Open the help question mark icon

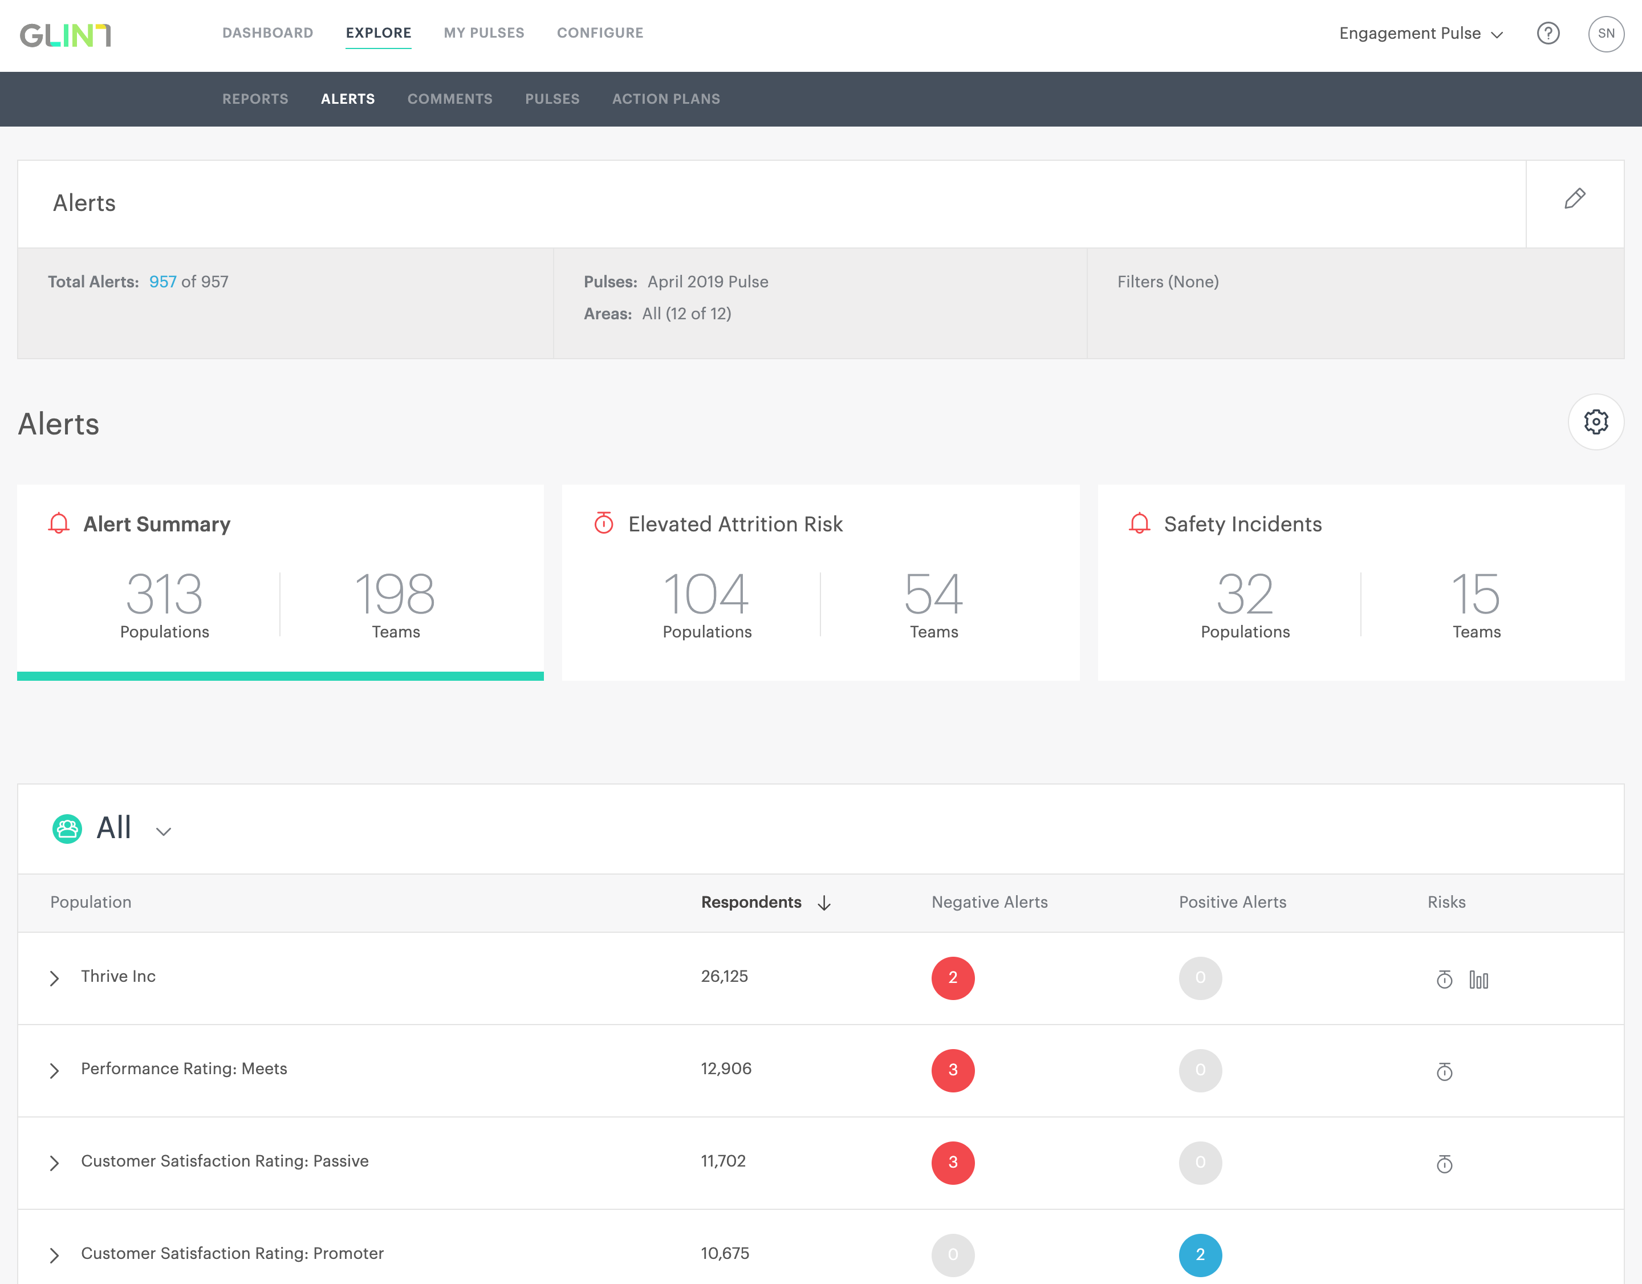[1548, 33]
